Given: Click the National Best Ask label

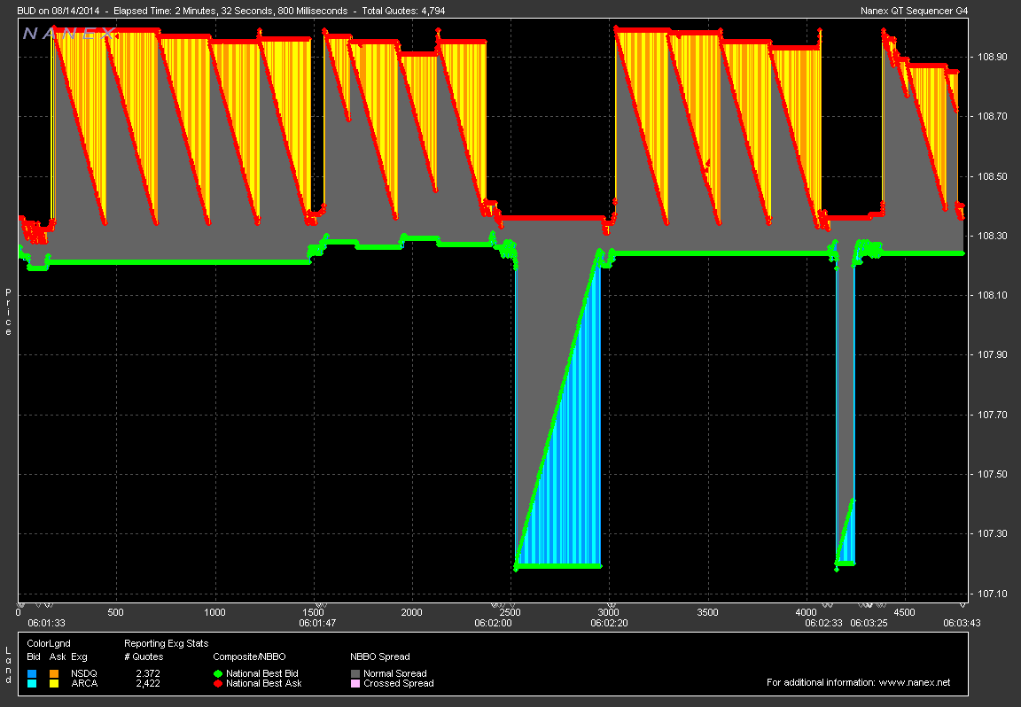Looking at the screenshot, I should [264, 684].
